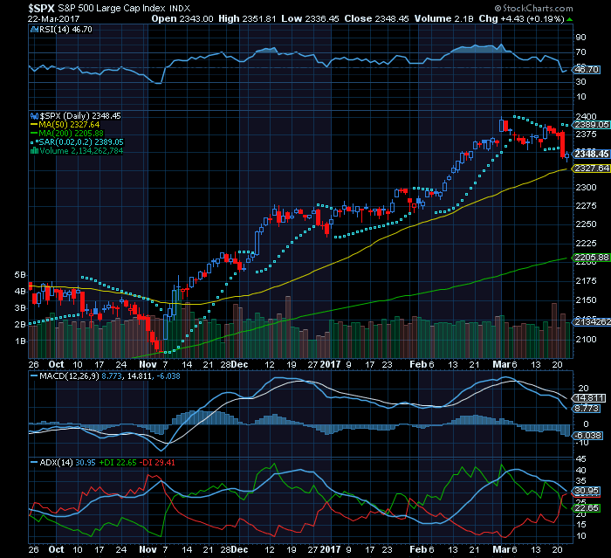The image size is (611, 558).
Task: Click the Volume legend bar-chart icon
Action: coord(34,151)
